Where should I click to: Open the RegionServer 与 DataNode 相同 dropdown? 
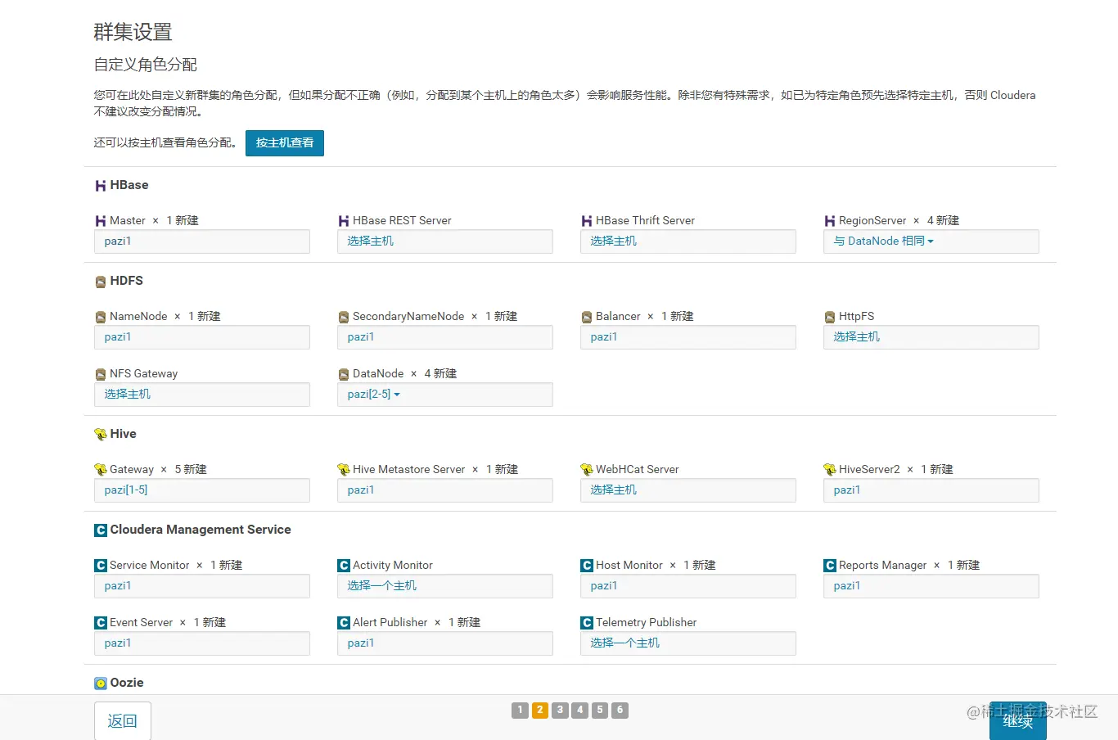[883, 241]
